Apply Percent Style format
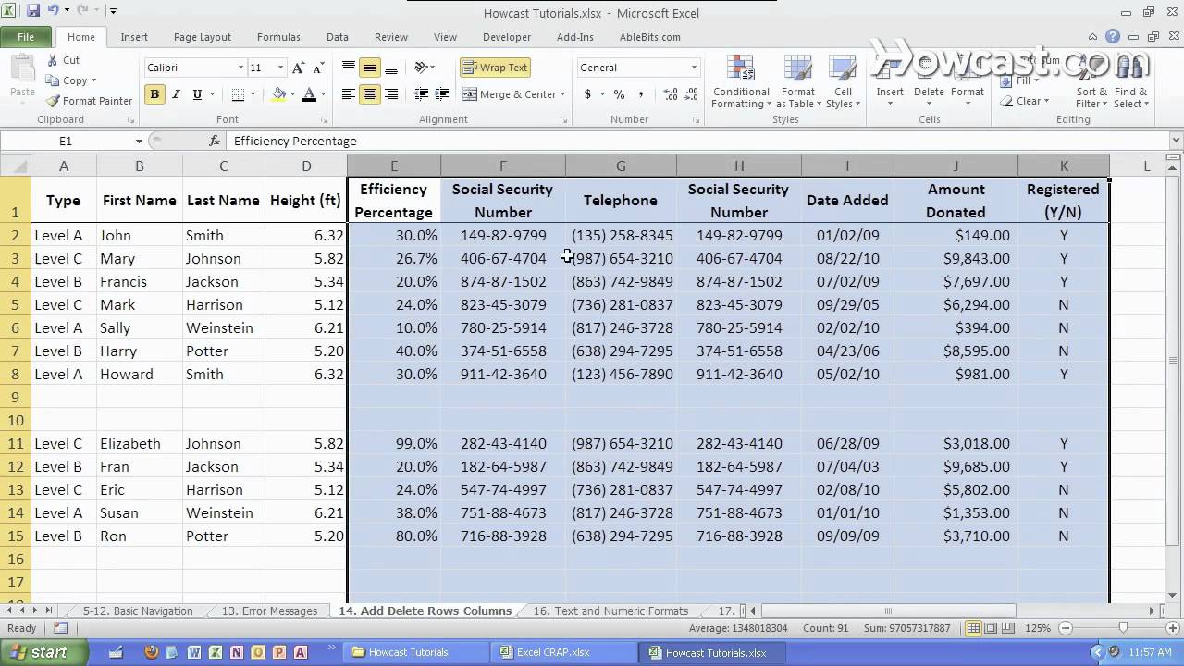 click(x=619, y=94)
